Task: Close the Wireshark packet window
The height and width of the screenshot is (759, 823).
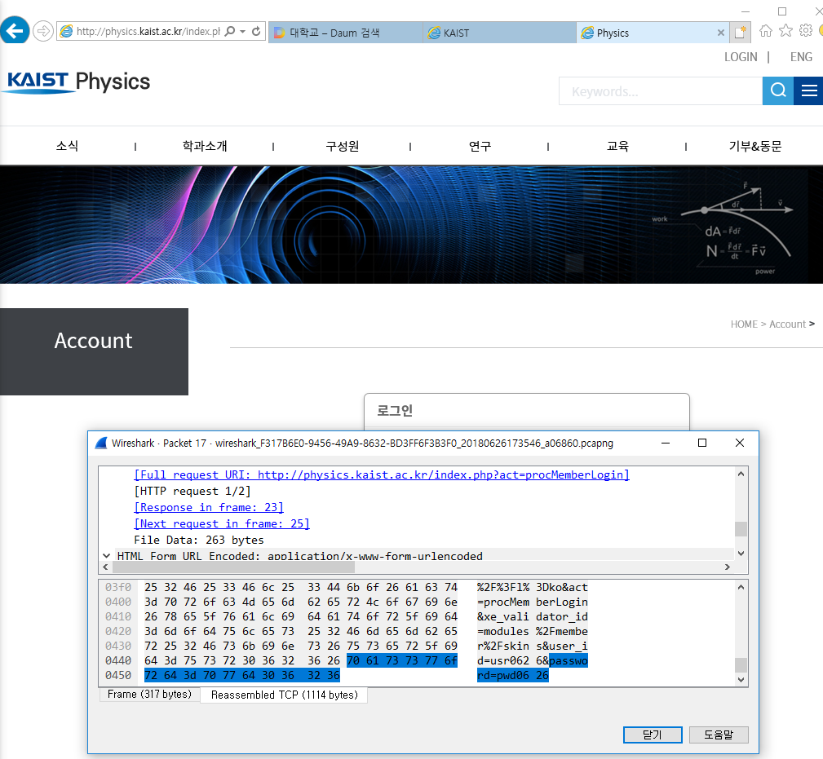Action: click(x=740, y=443)
